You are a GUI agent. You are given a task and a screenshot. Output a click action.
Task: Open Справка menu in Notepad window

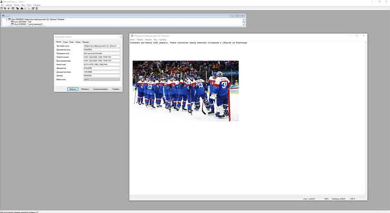162,40
